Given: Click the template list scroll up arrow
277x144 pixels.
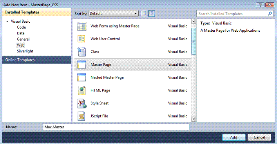Looking at the screenshot, I should point(194,22).
